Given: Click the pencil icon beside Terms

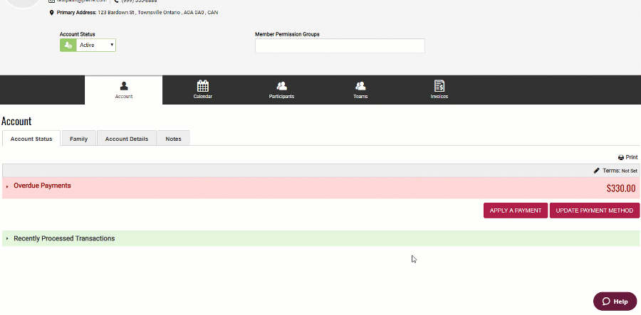Looking at the screenshot, I should (x=597, y=171).
